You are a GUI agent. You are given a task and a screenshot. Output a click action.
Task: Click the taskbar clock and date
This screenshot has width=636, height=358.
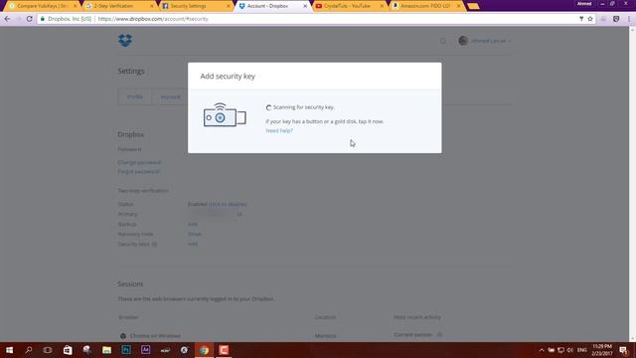tap(602, 350)
